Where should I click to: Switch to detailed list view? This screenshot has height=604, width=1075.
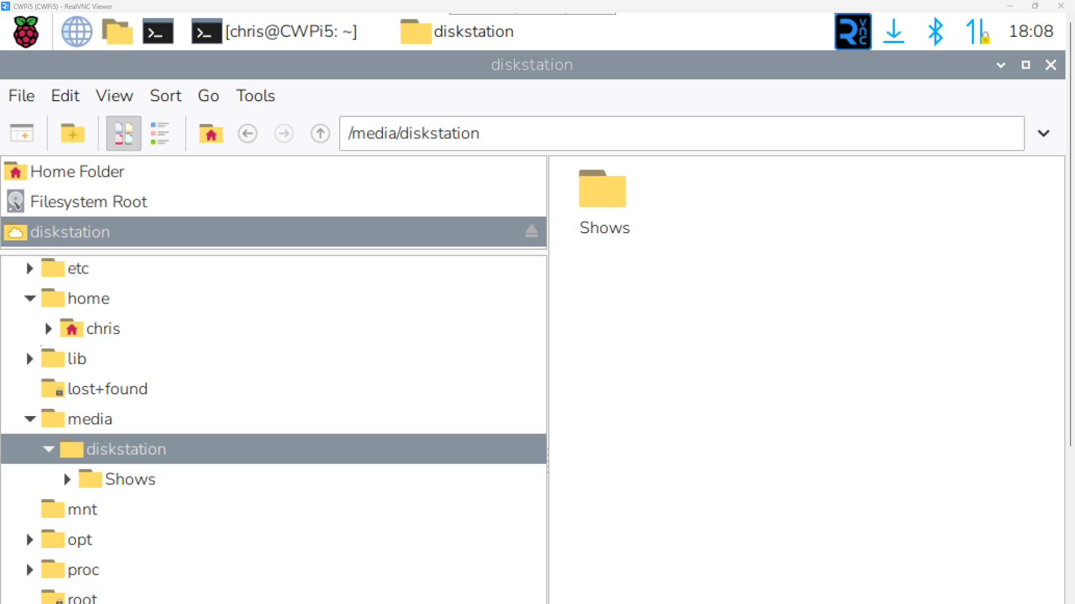coord(160,133)
